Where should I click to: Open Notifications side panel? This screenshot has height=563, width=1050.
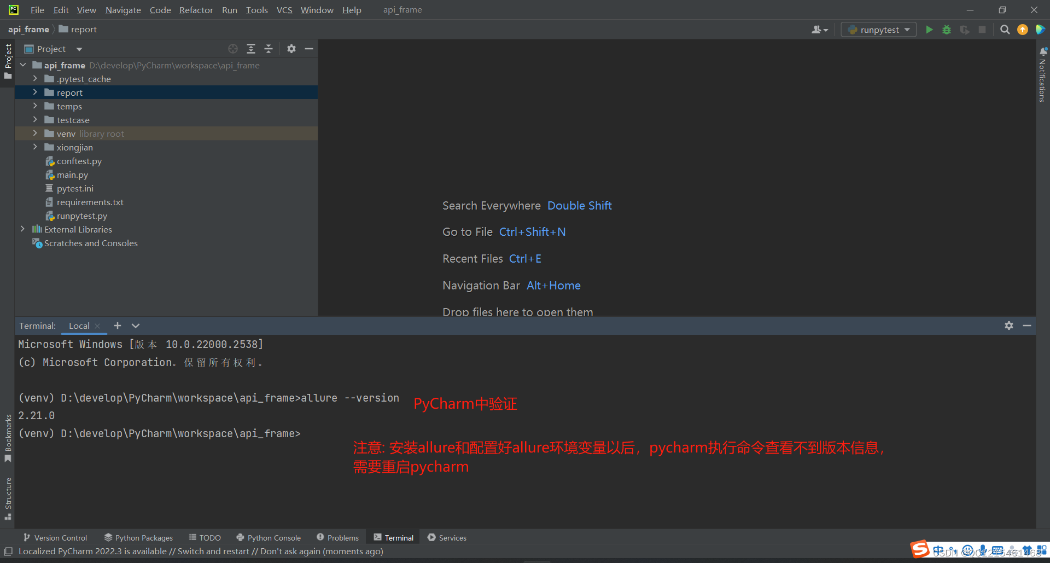click(1042, 75)
